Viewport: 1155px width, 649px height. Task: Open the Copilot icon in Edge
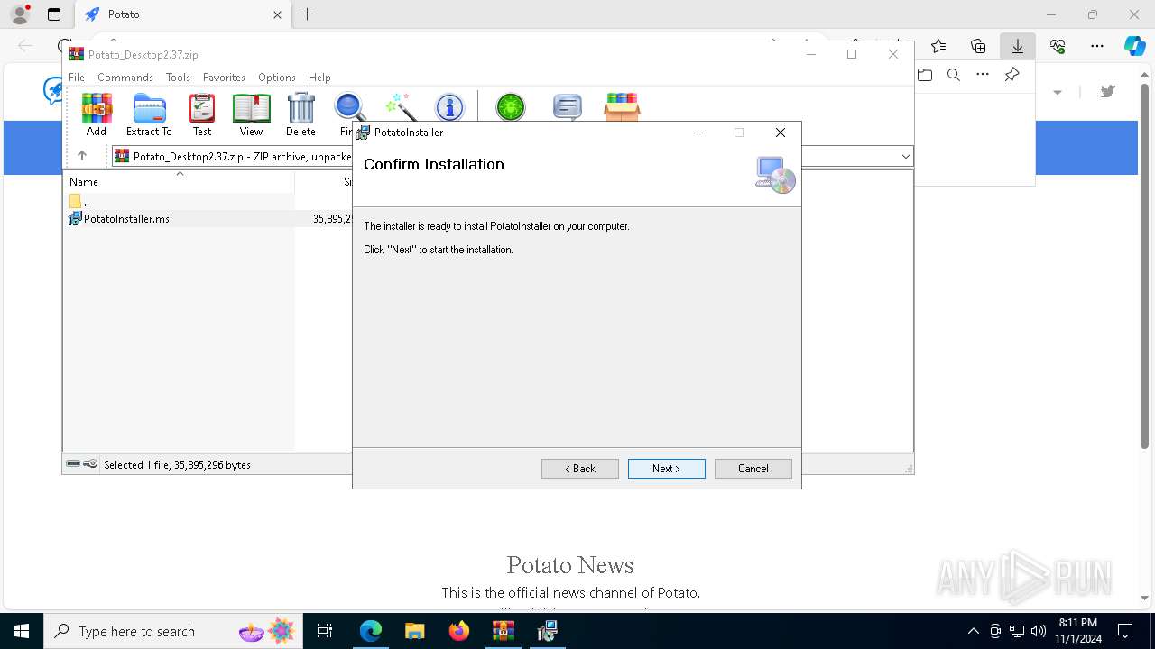[1134, 46]
